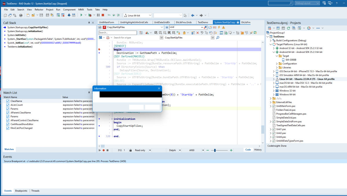Toggle the APArentControl.ClassName watch checkbox
Viewport: 347px width, 196px height.
click(8, 120)
